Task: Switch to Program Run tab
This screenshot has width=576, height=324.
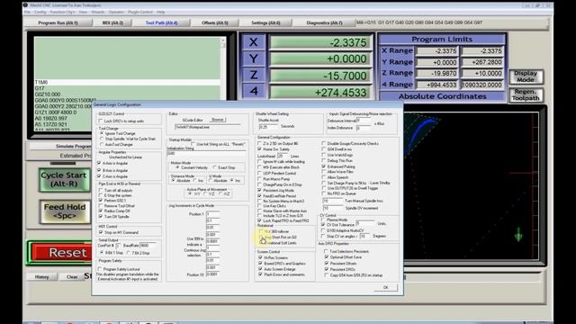Action: (x=58, y=22)
